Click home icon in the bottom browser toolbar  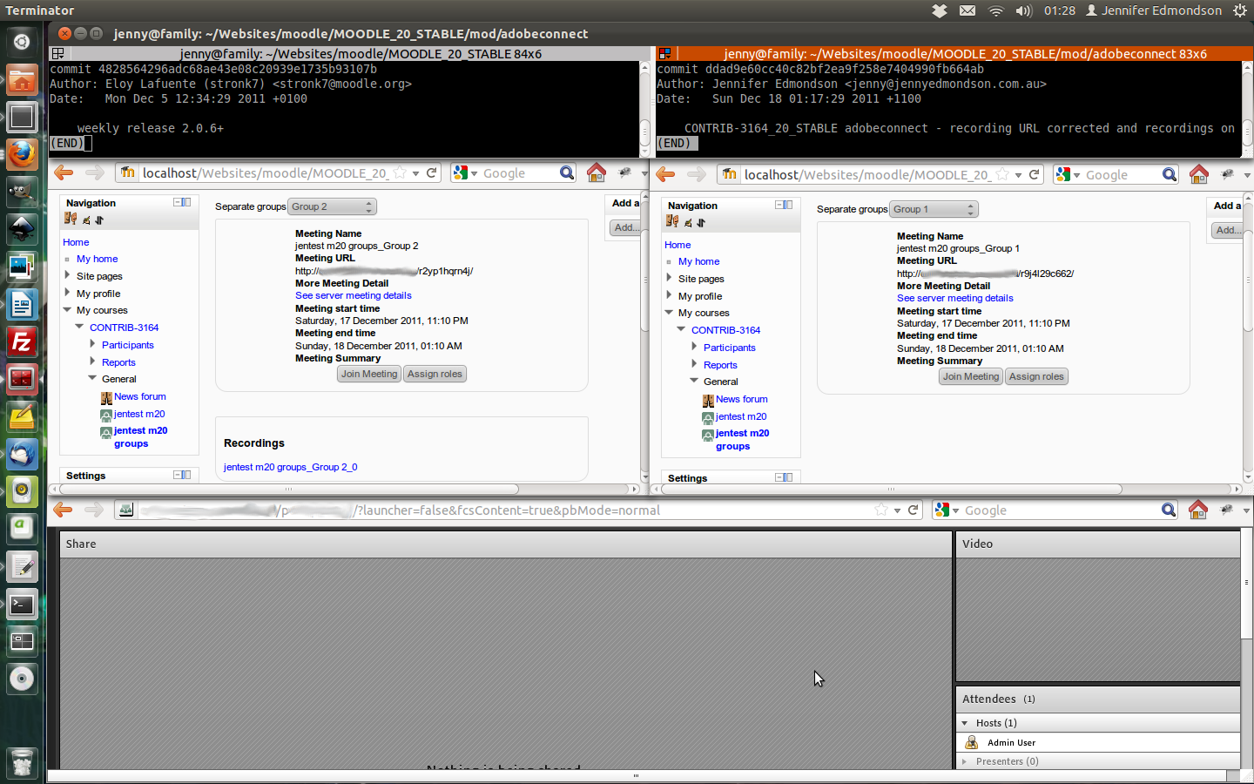[1198, 510]
